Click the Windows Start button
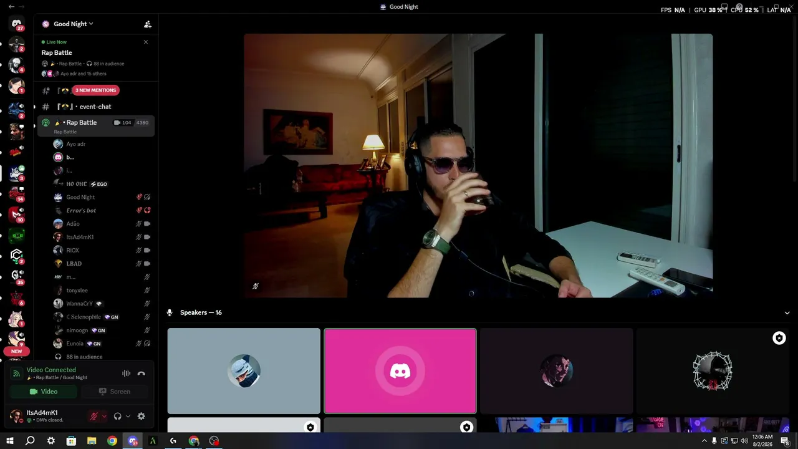Screen dimensions: 798x449 tap(10, 441)
